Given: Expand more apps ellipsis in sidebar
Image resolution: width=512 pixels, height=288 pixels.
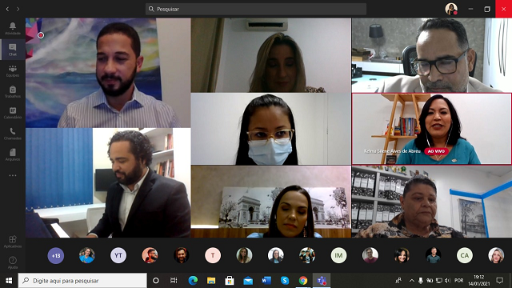Looking at the screenshot, I should [13, 175].
